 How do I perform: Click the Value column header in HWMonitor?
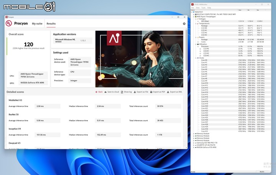[x=243, y=10]
